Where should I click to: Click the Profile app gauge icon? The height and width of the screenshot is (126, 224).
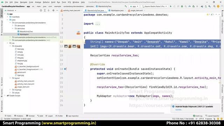point(190,6)
